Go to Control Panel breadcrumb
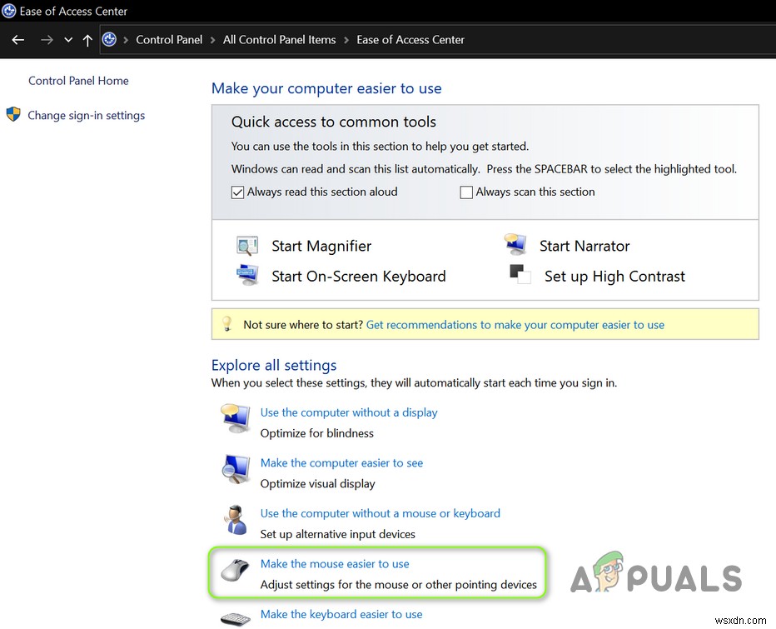 (x=169, y=40)
